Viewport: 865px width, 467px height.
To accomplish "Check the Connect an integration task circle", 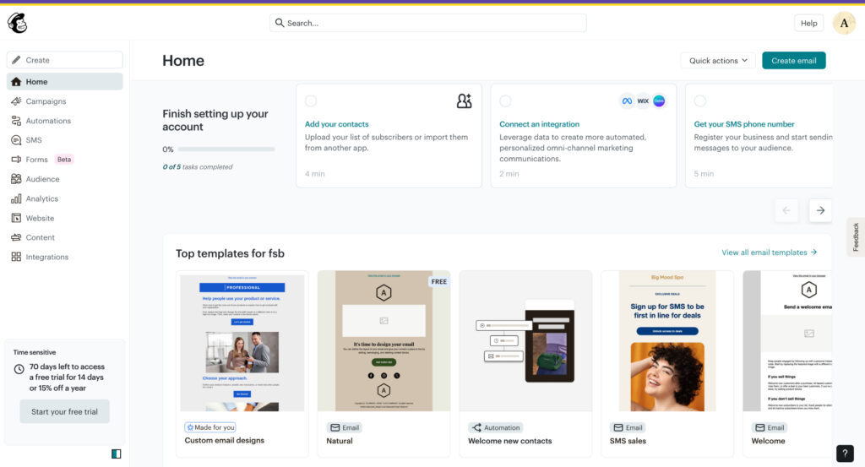I will tap(505, 100).
